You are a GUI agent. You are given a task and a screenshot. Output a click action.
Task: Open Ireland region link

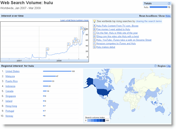click(x=9, y=101)
